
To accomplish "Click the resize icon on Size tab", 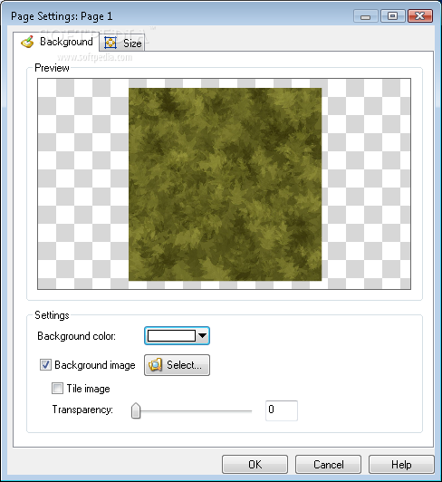I will [110, 43].
